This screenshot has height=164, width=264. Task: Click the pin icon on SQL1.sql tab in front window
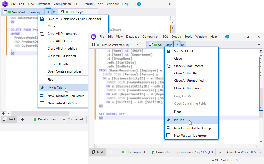click(177, 45)
